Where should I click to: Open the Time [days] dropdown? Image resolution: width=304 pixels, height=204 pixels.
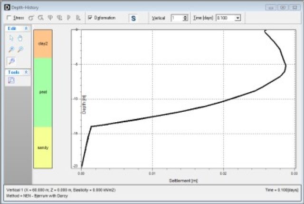pos(237,18)
